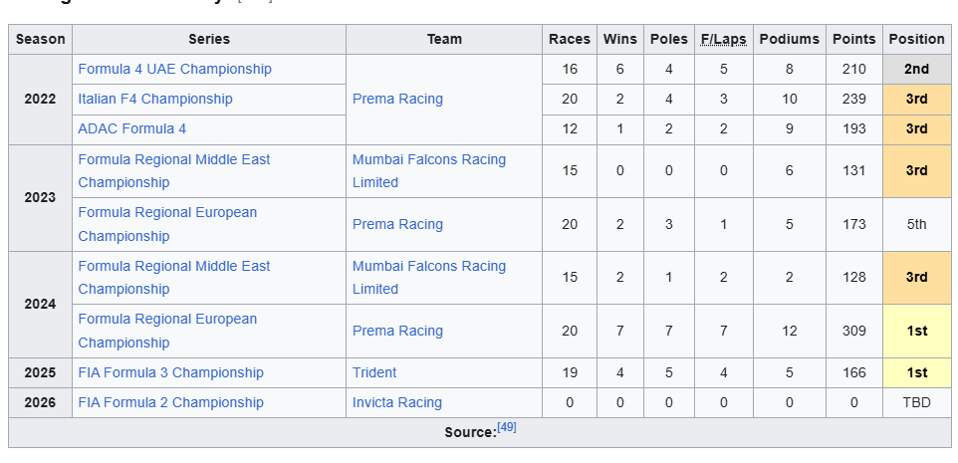958x463 pixels.
Task: Open 2024 Formula Regional European Championship link
Action: 167,319
